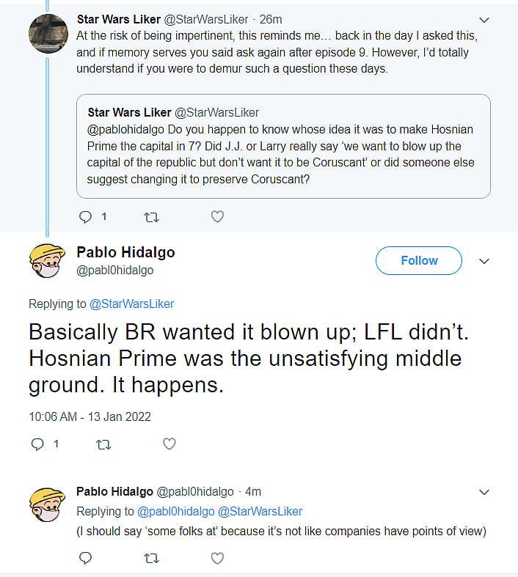518x577 pixels.
Task: Open options chevron on the 4m reply
Action: [x=484, y=492]
